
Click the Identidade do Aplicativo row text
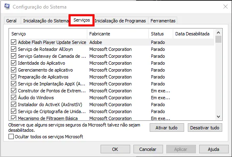pos(41,63)
